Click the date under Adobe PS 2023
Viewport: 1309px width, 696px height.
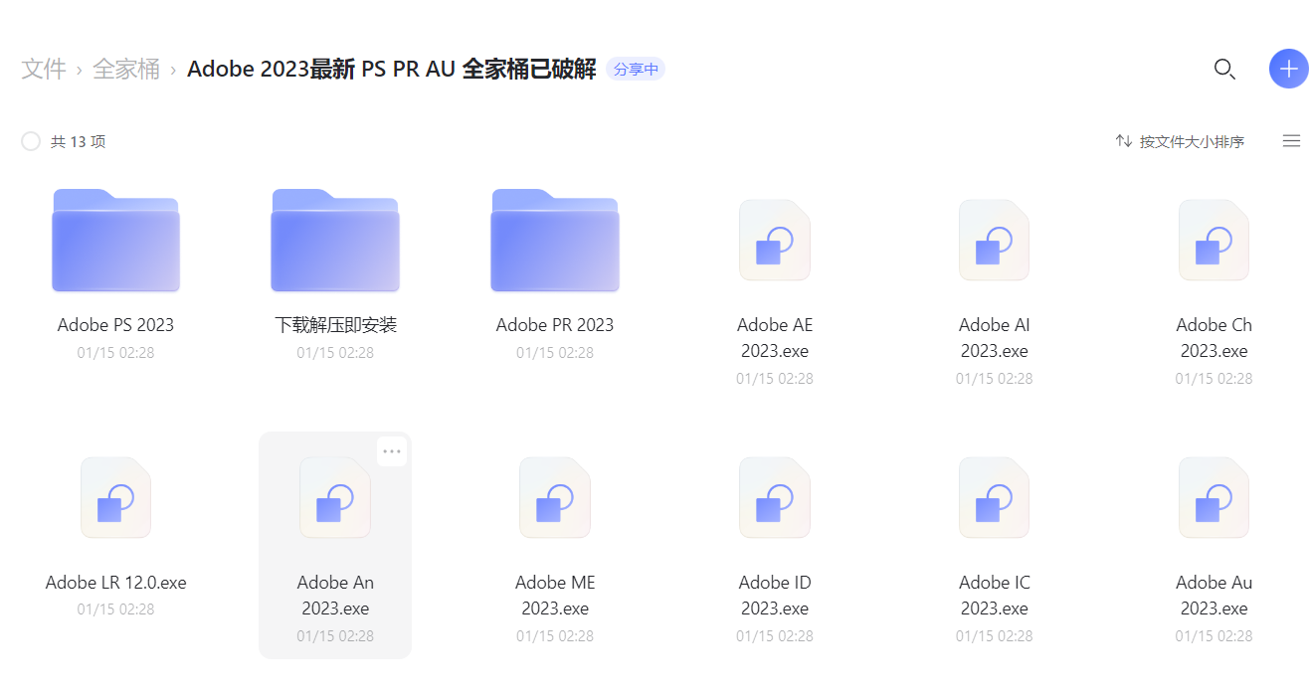[115, 352]
